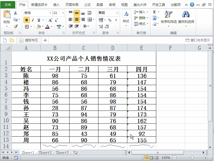214x161 pixels.
Task: Switch to the 页面布局 ribbon tab
Action: [72, 5]
